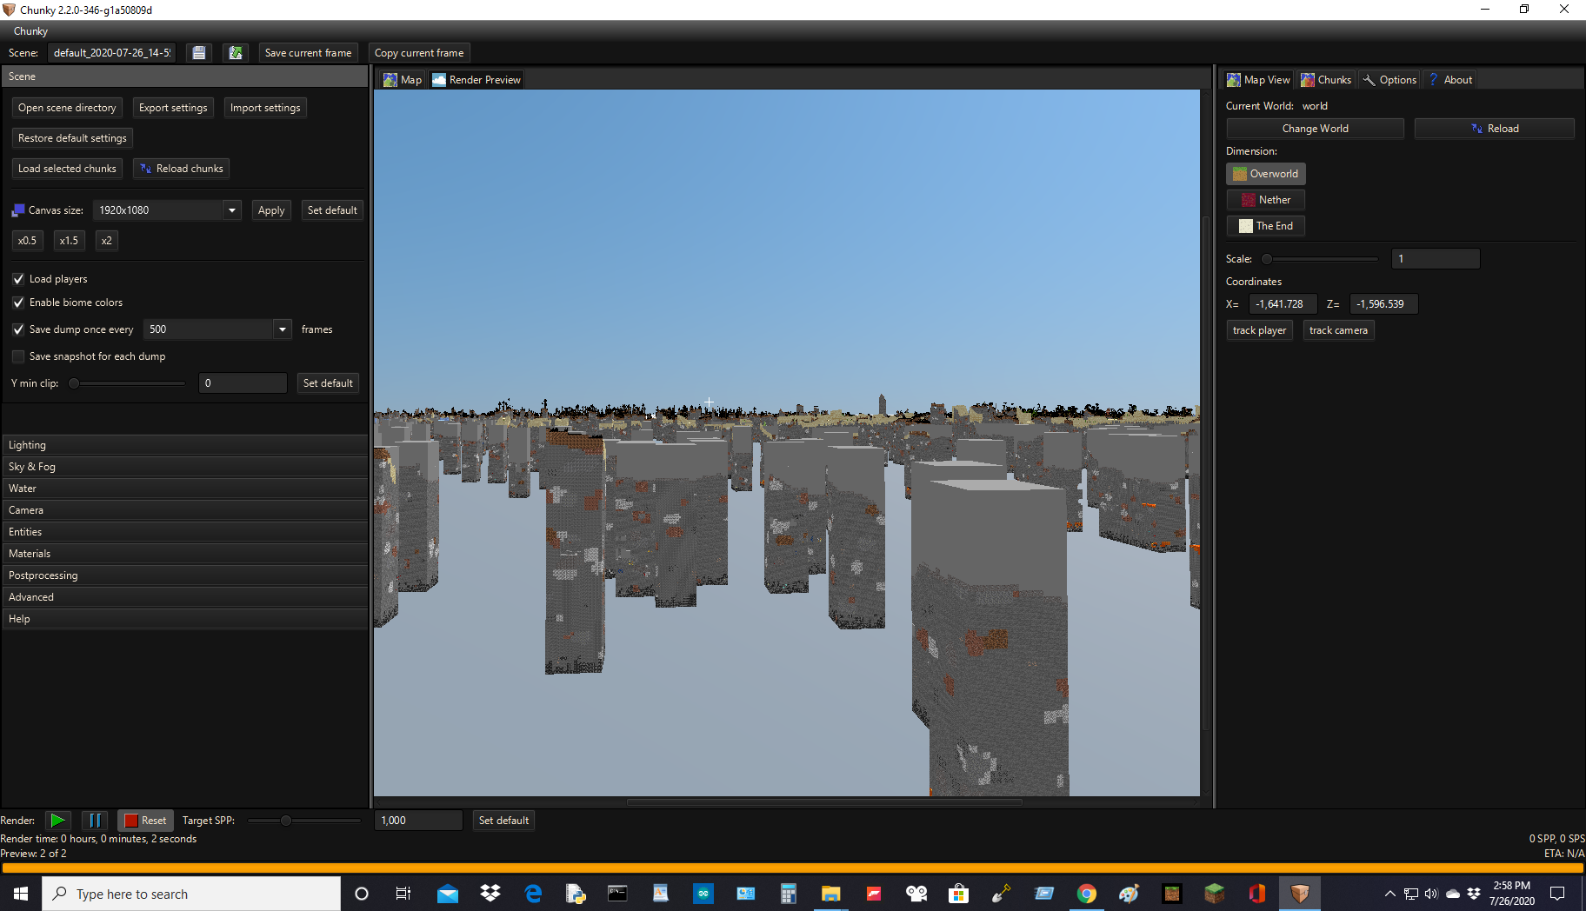Pause rendering using the pause icon
1586x911 pixels.
coord(95,820)
